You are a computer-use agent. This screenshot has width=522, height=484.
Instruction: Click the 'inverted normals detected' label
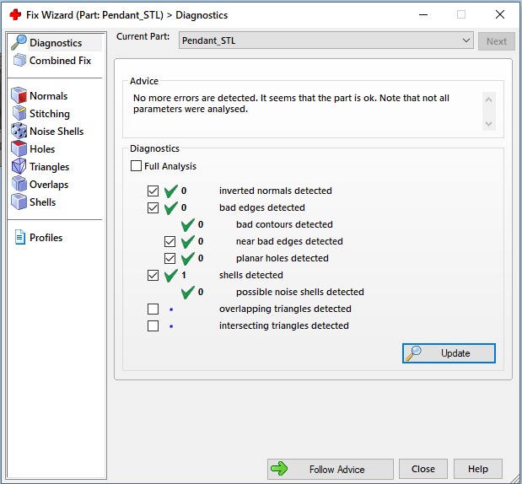pyautogui.click(x=275, y=191)
